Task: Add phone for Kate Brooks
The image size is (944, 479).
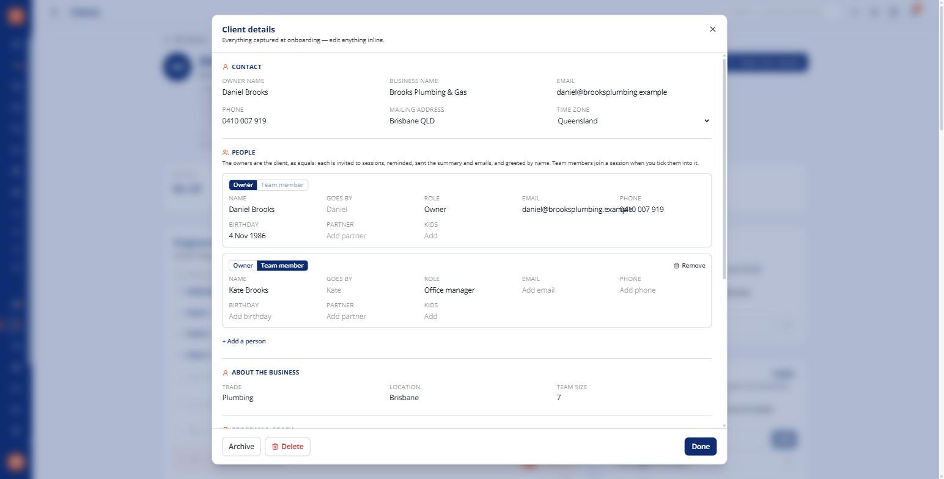Action: click(662, 290)
